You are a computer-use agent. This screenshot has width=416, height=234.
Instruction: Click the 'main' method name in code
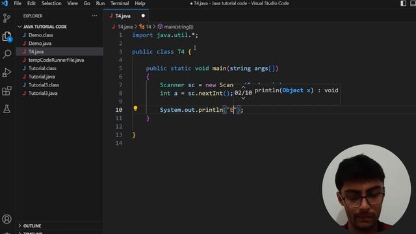219,68
